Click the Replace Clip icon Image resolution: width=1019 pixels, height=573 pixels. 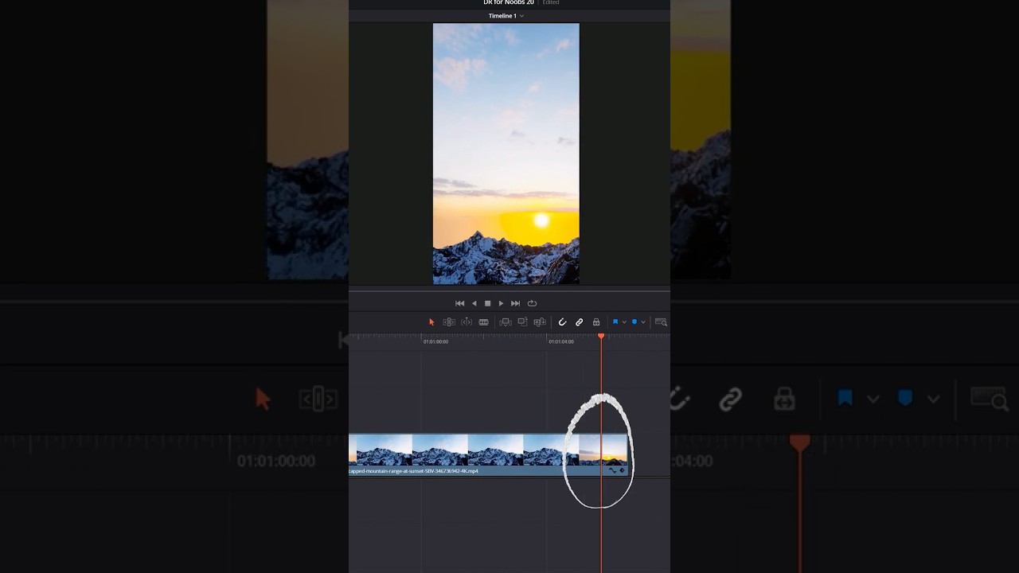tap(540, 322)
